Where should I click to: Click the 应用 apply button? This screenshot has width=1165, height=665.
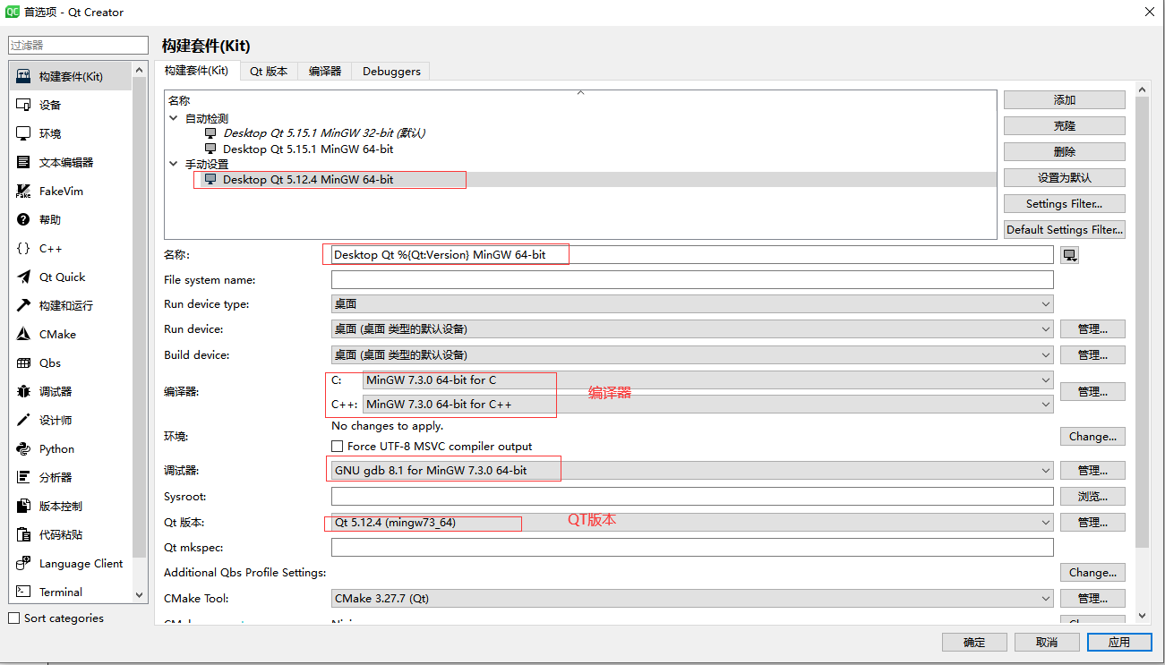1119,642
